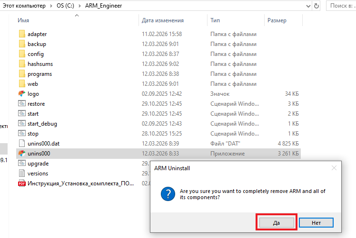Select the backup folder icon
Image resolution: width=356 pixels, height=238 pixels.
[21, 44]
